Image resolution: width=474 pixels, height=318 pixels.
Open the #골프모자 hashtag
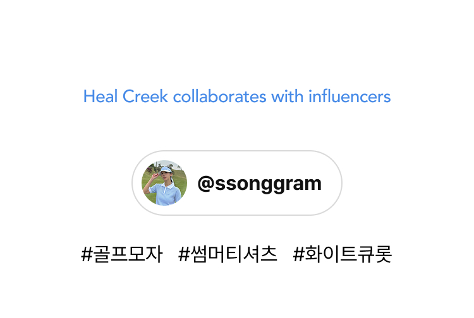point(122,254)
